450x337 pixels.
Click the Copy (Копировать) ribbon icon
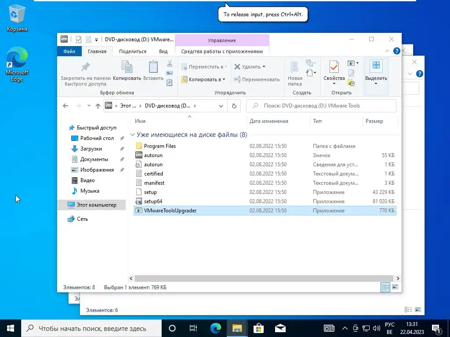click(x=127, y=67)
